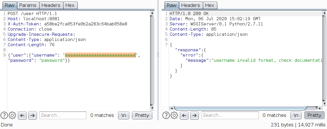Click the highlighted username value text
Image resolution: width=327 pixels, height=129 pixels.
100,55
